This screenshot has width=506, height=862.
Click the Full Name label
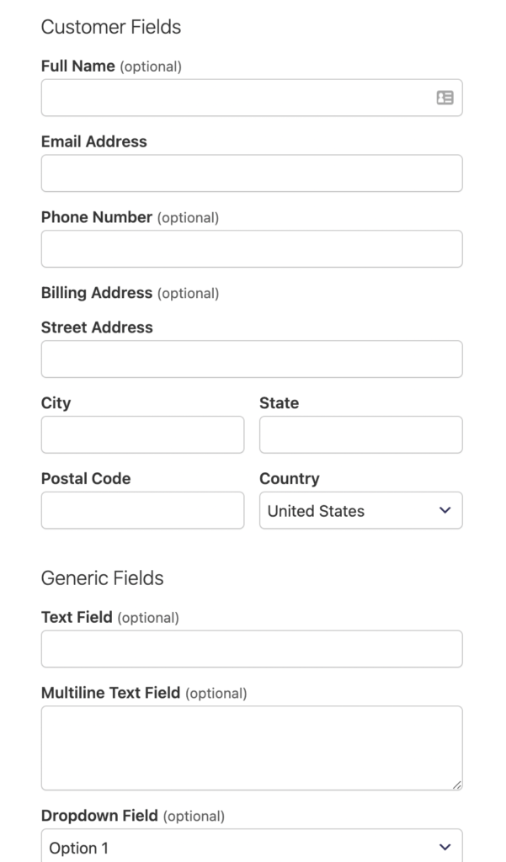coord(77,66)
